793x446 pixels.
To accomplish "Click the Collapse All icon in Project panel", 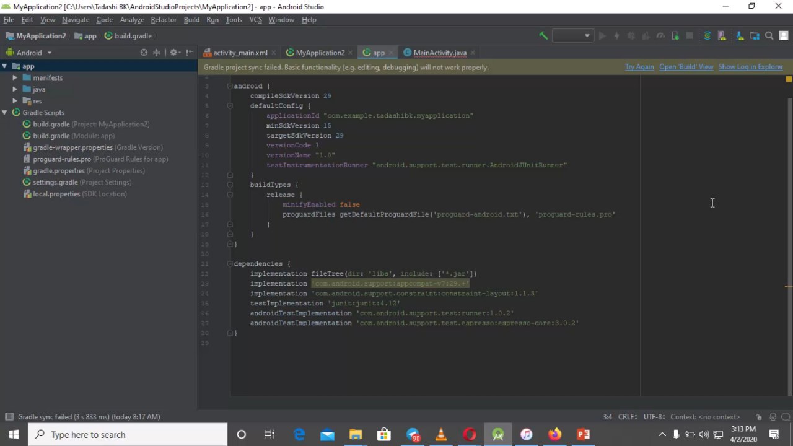I will click(157, 53).
